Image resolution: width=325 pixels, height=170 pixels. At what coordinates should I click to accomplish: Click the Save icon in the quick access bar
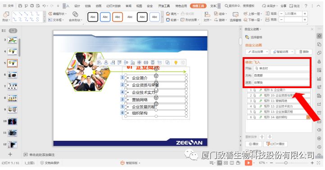20,6
